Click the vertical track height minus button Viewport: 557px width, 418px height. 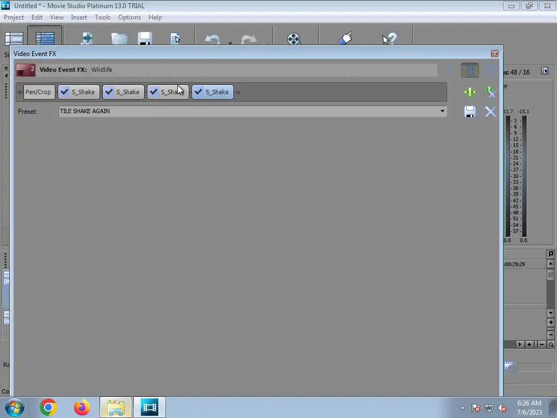(x=550, y=335)
